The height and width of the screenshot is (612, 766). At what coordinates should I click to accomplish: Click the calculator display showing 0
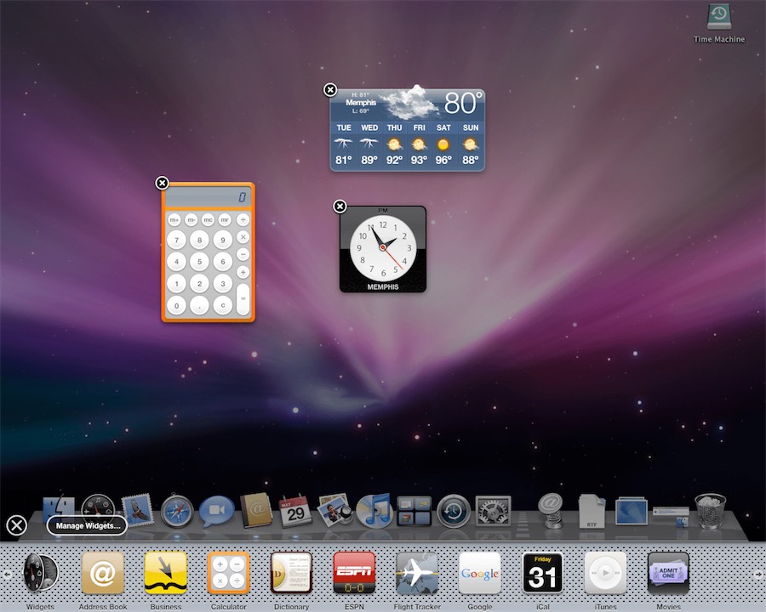tap(209, 197)
